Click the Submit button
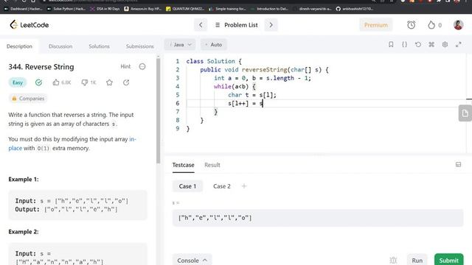 (449, 260)
